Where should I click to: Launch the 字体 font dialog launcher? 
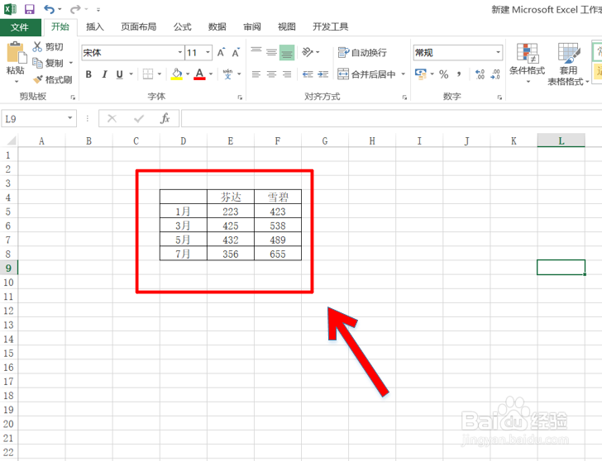(x=240, y=97)
